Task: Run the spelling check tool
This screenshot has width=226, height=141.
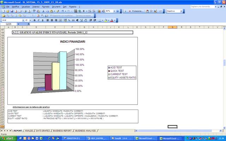Action: coord(34,11)
